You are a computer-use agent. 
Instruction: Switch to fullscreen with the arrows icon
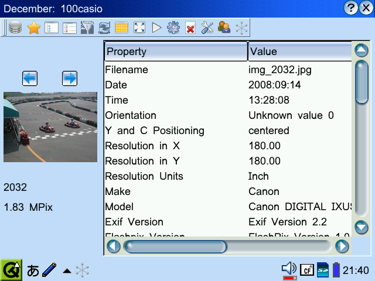[139, 28]
